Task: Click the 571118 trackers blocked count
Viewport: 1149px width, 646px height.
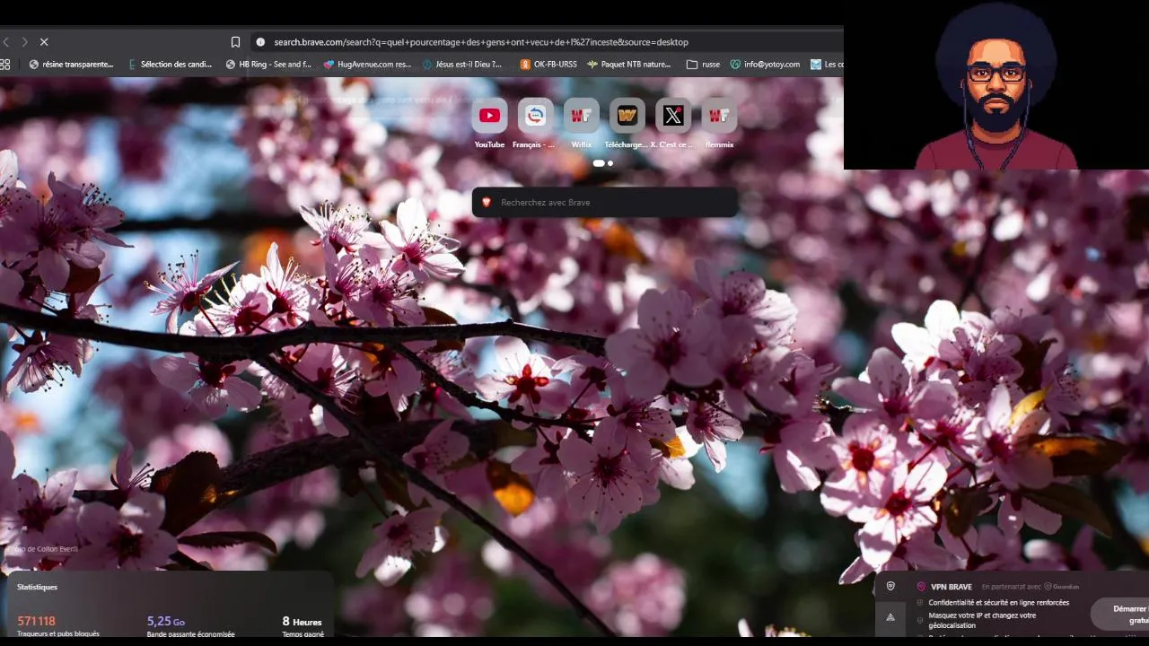Action: pyautogui.click(x=36, y=621)
